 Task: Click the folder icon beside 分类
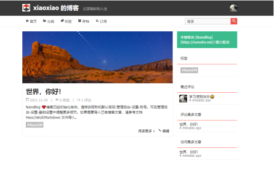point(45,21)
